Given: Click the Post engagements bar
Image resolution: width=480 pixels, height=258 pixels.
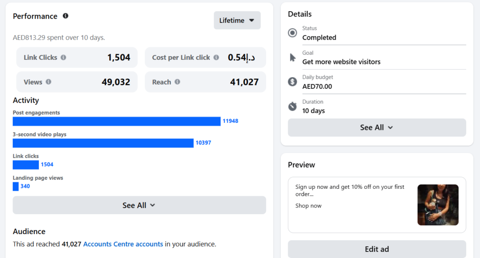Looking at the screenshot, I should [116, 121].
